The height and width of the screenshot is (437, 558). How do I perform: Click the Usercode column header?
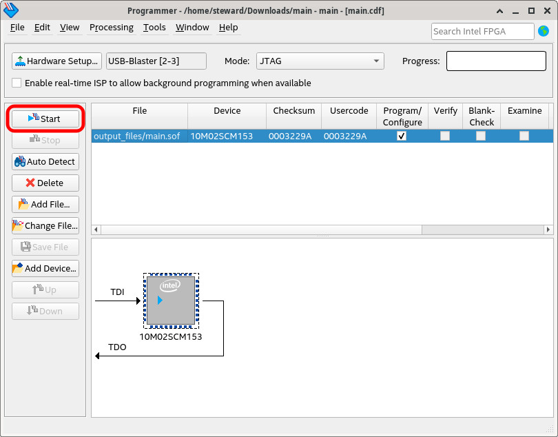tap(349, 116)
